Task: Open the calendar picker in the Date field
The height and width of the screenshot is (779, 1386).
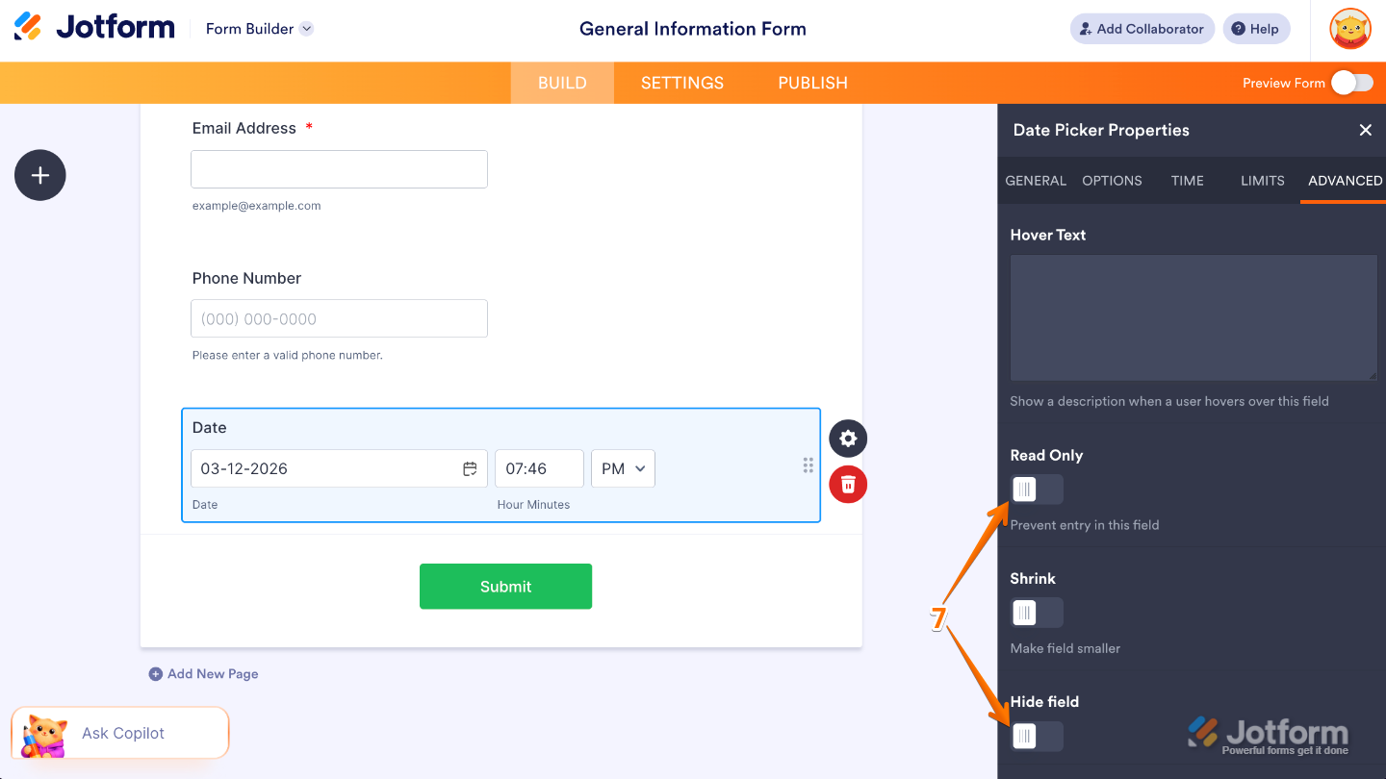Action: pos(470,468)
